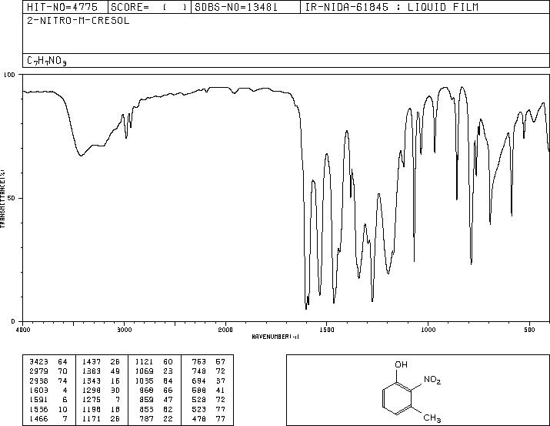
Task: Select peak 853 in the peak table
Action: point(147,410)
